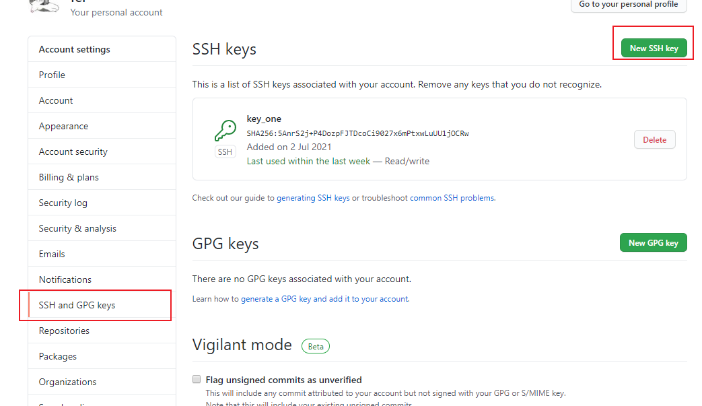
Task: Open Repositories settings page
Action: click(x=102, y=331)
